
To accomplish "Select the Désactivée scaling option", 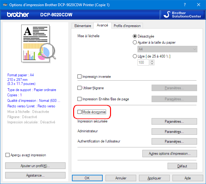I will point(135,36).
